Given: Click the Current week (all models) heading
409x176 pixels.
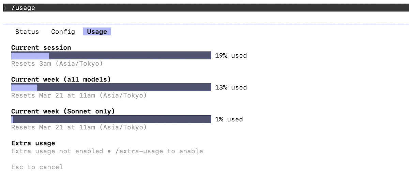Looking at the screenshot, I should 61,80.
